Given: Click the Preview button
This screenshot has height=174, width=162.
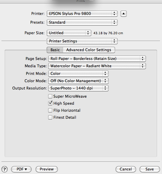Looking at the screenshot, I should (47, 169).
